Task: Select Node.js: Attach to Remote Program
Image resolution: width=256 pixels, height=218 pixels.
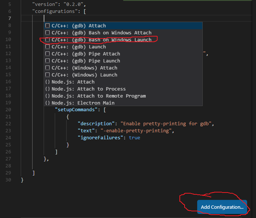Action: [123, 96]
